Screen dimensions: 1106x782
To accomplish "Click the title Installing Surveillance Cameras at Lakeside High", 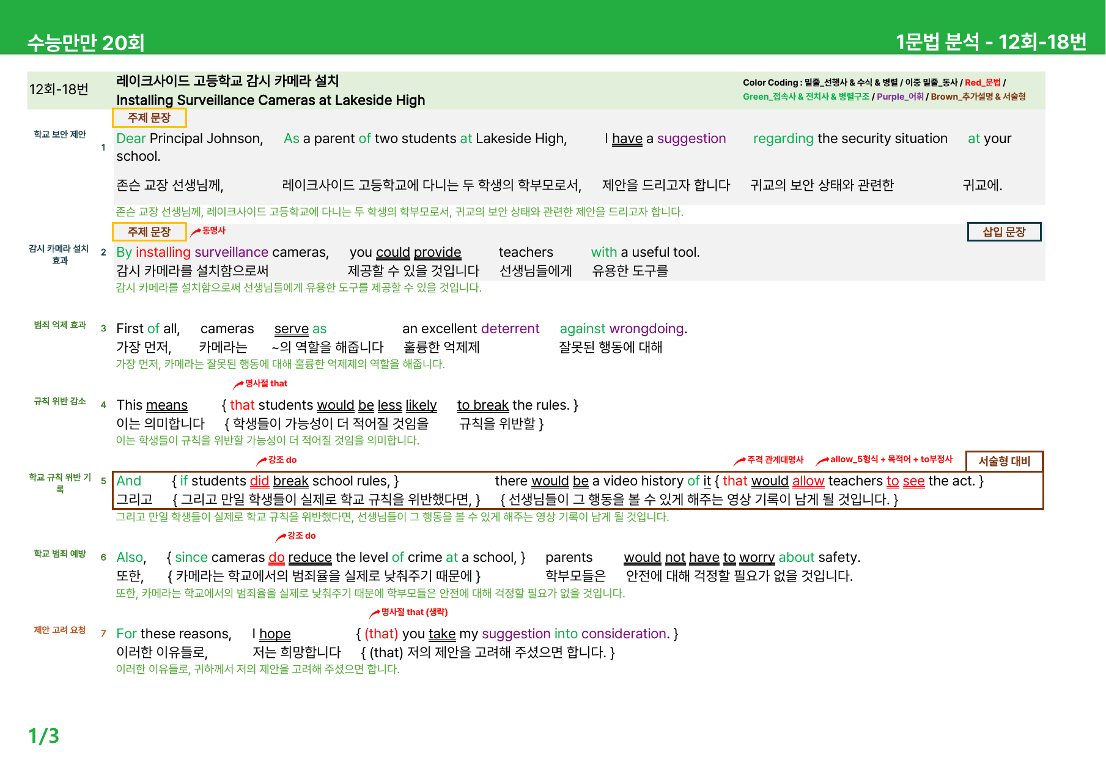I will (x=270, y=100).
